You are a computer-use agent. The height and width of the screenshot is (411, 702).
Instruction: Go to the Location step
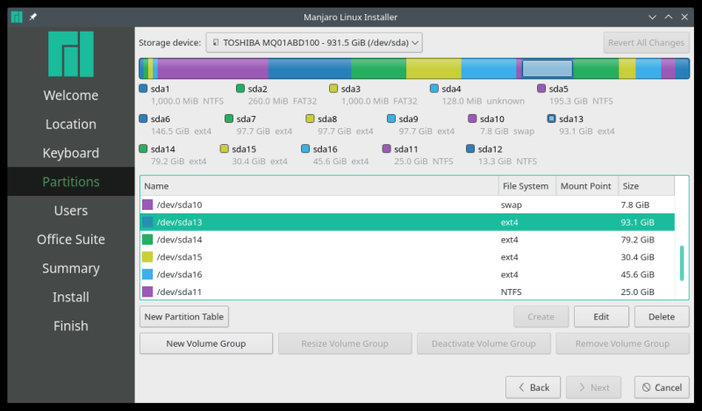[71, 124]
